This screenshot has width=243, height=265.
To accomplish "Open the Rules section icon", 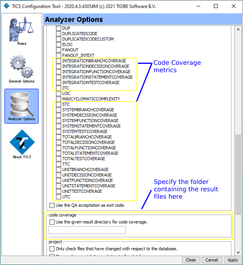I will pyautogui.click(x=21, y=30).
